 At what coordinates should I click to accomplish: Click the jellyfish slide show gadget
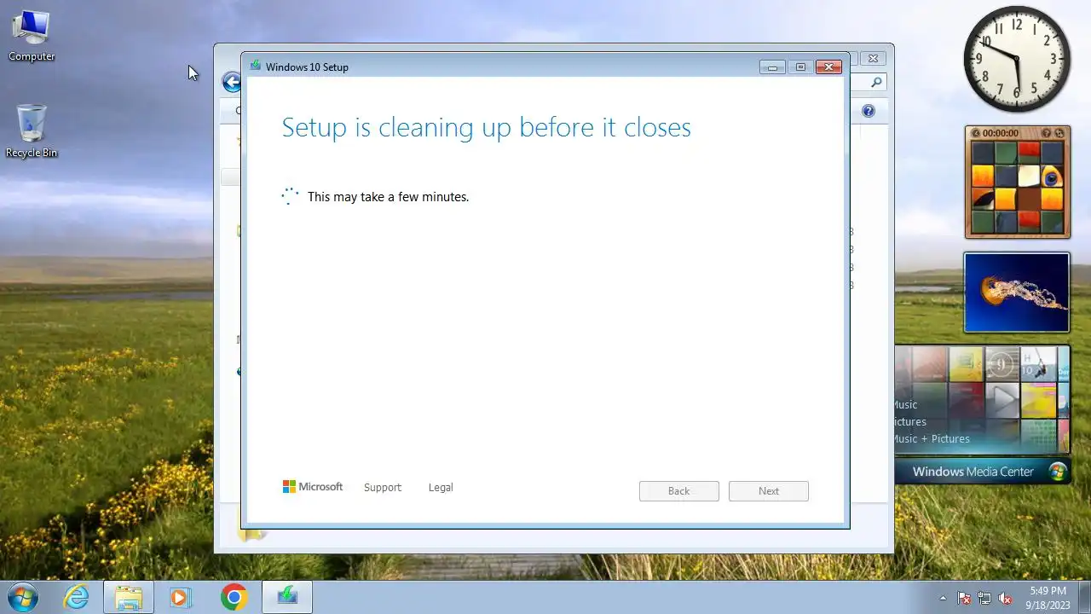[1016, 292]
